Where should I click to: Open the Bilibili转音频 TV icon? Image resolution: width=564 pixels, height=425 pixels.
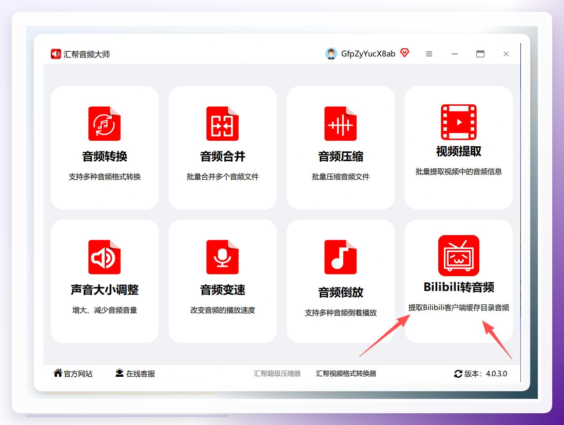coord(459,256)
